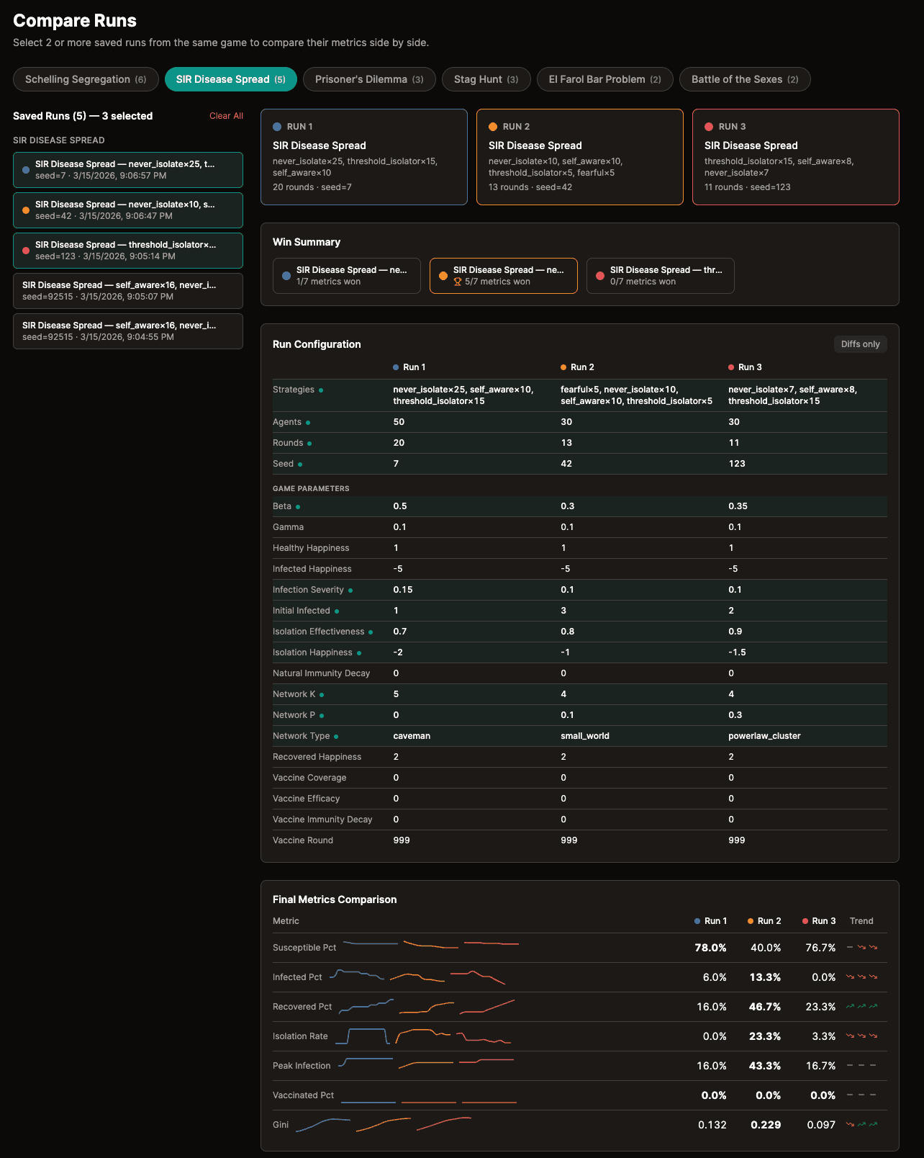
Task: Click the Run 3 configuration column header
Action: coord(746,367)
